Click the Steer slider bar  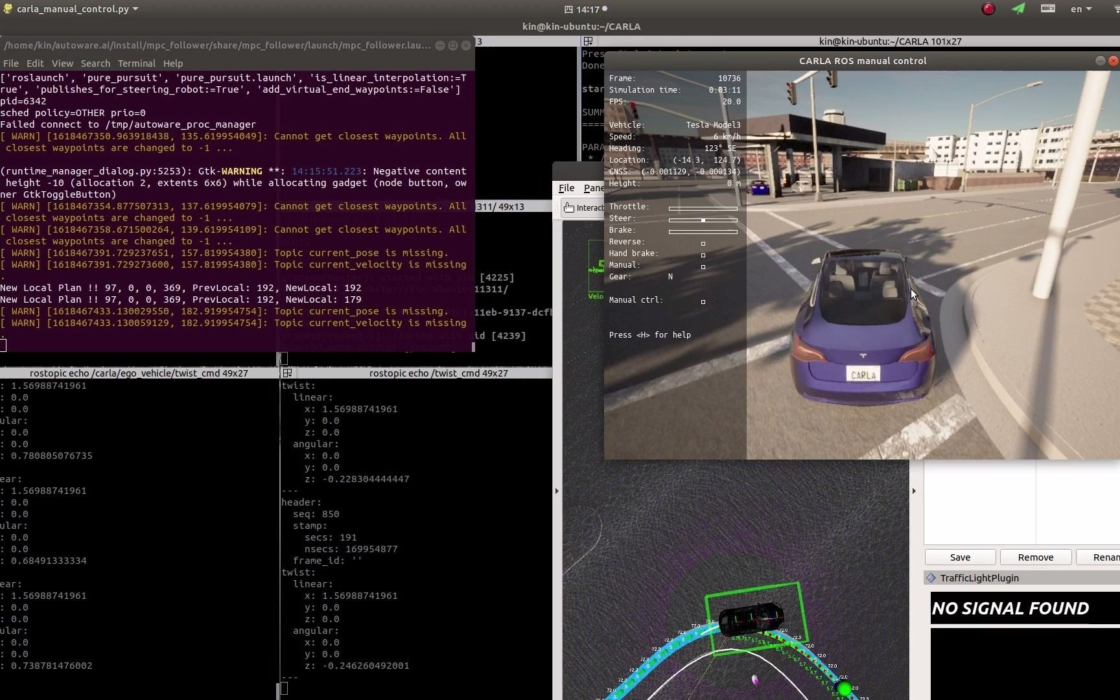[x=703, y=220]
